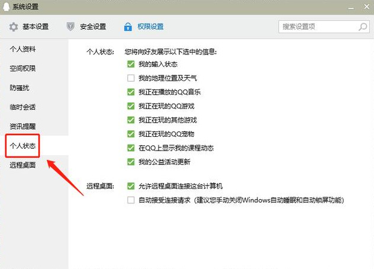Disable 我正在玩的QQ宠物 checkbox
The width and height of the screenshot is (374, 269).
131,134
